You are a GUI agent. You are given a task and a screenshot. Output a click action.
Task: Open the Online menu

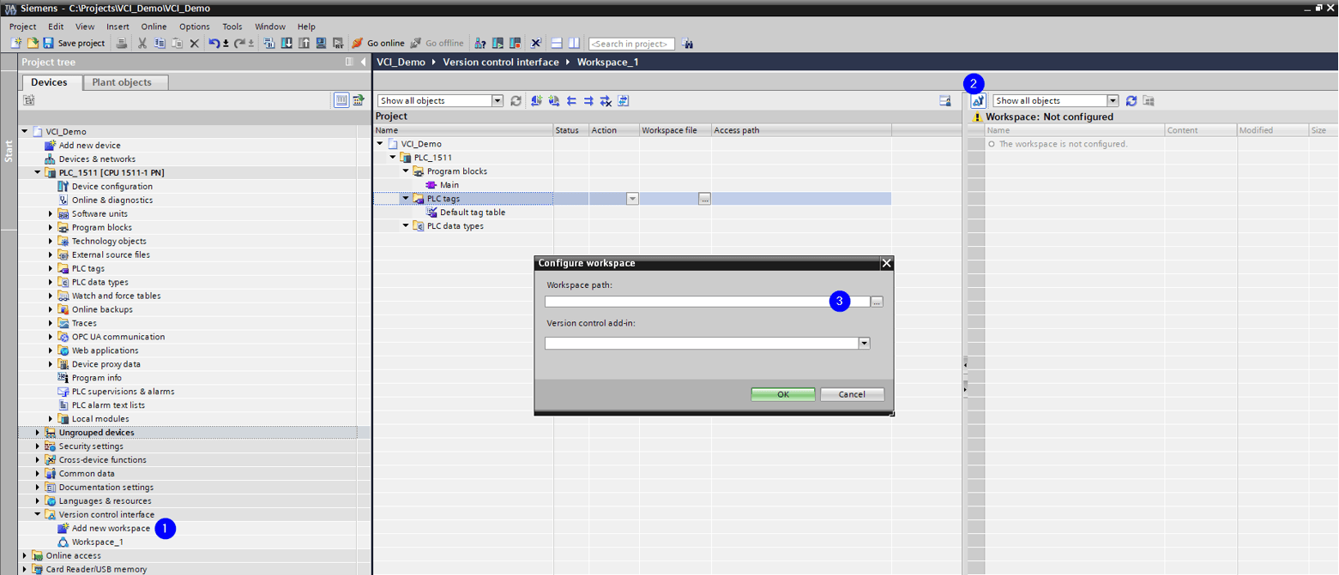[x=154, y=27]
